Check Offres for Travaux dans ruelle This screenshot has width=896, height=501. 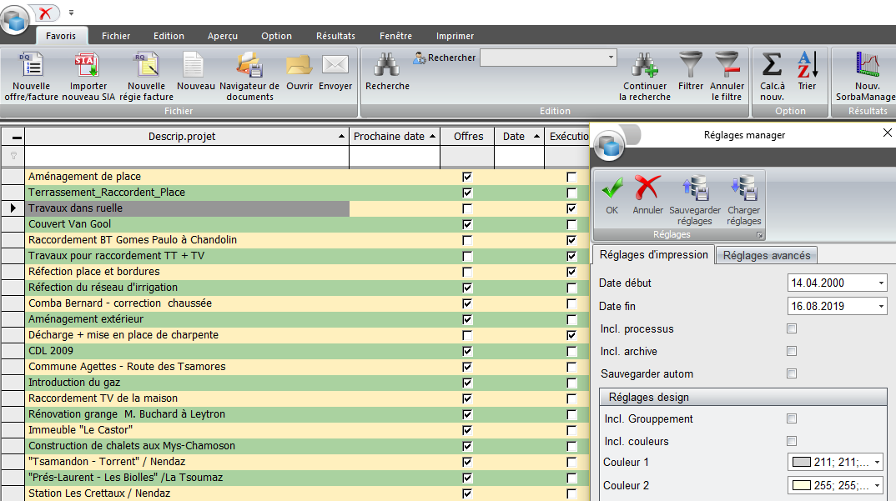(x=467, y=208)
